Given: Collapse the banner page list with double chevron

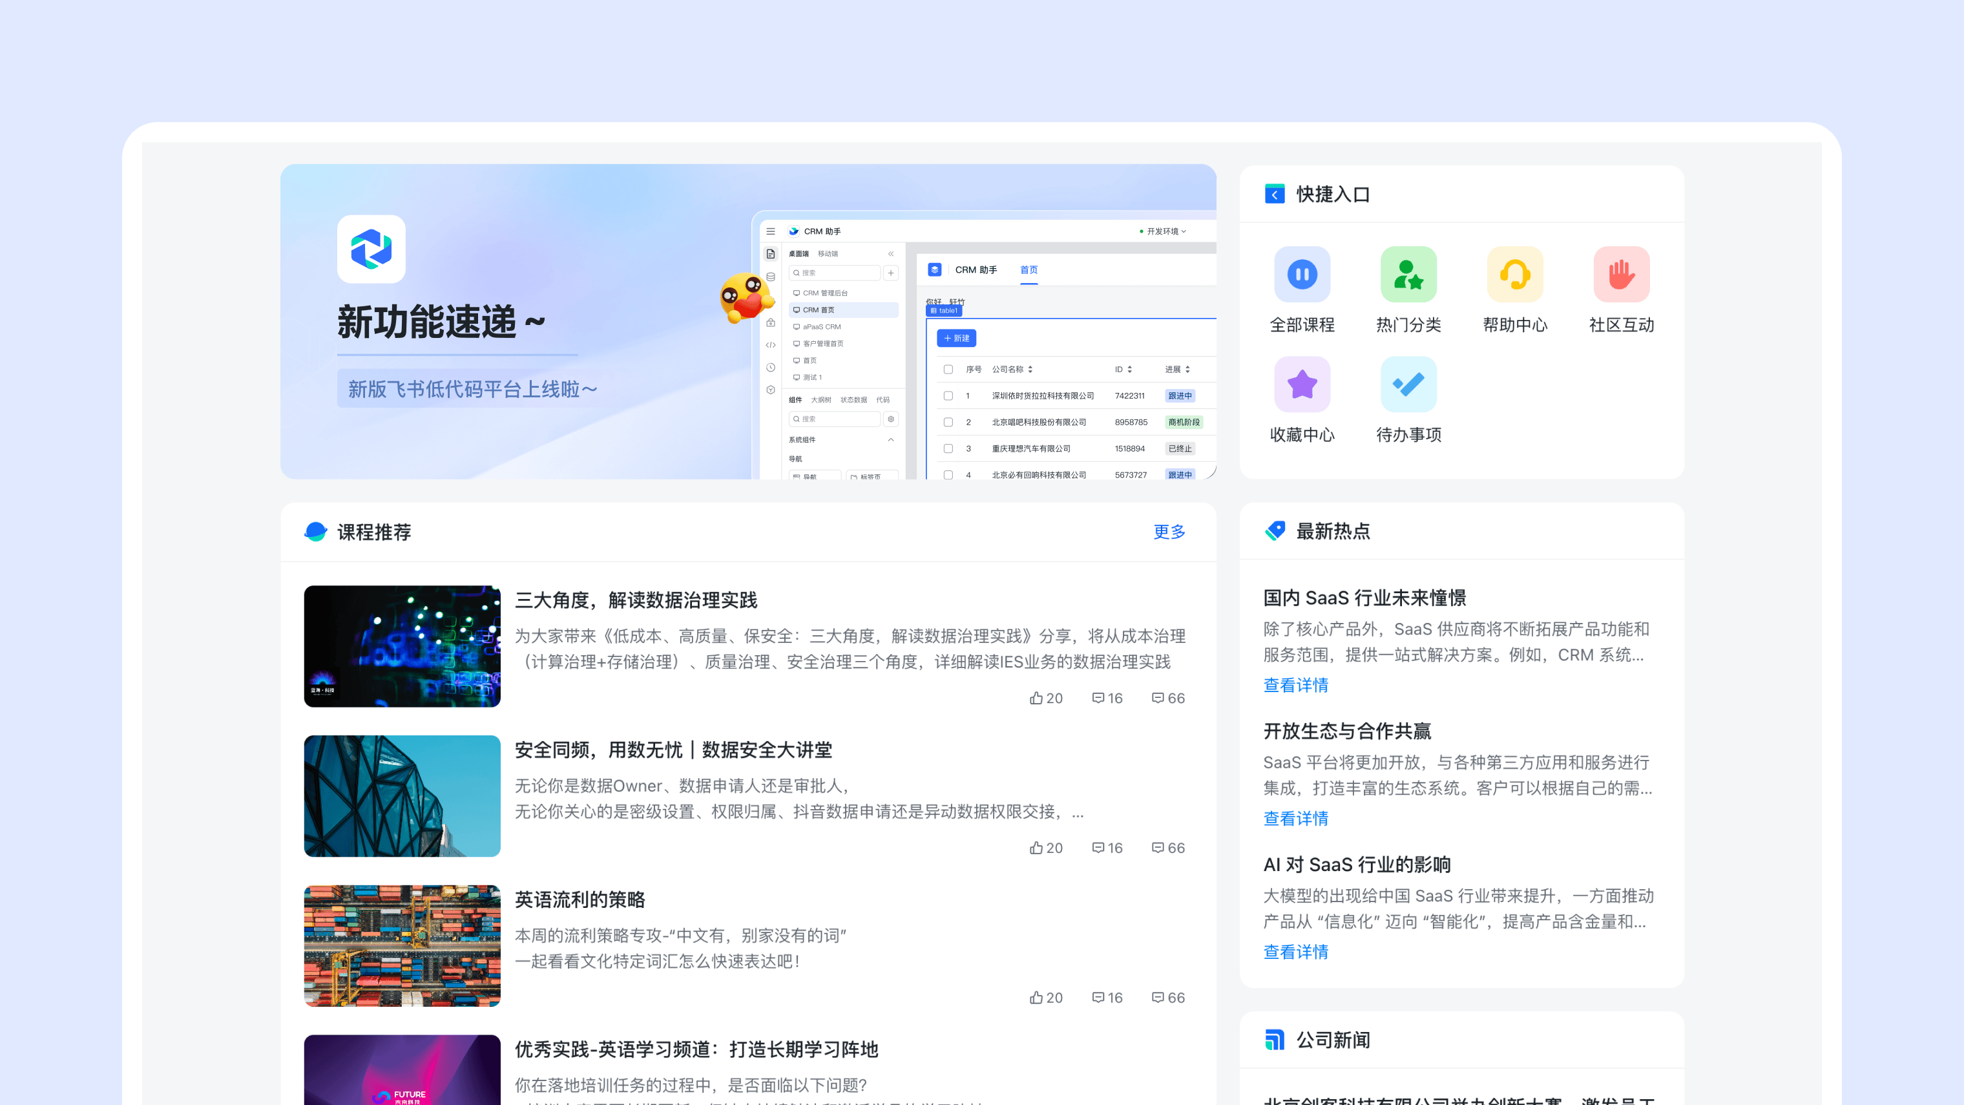Looking at the screenshot, I should [x=890, y=254].
